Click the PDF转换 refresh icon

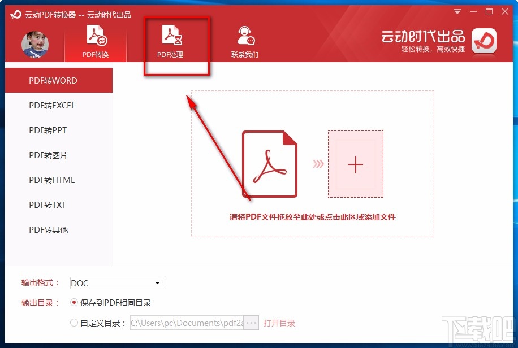pos(95,36)
